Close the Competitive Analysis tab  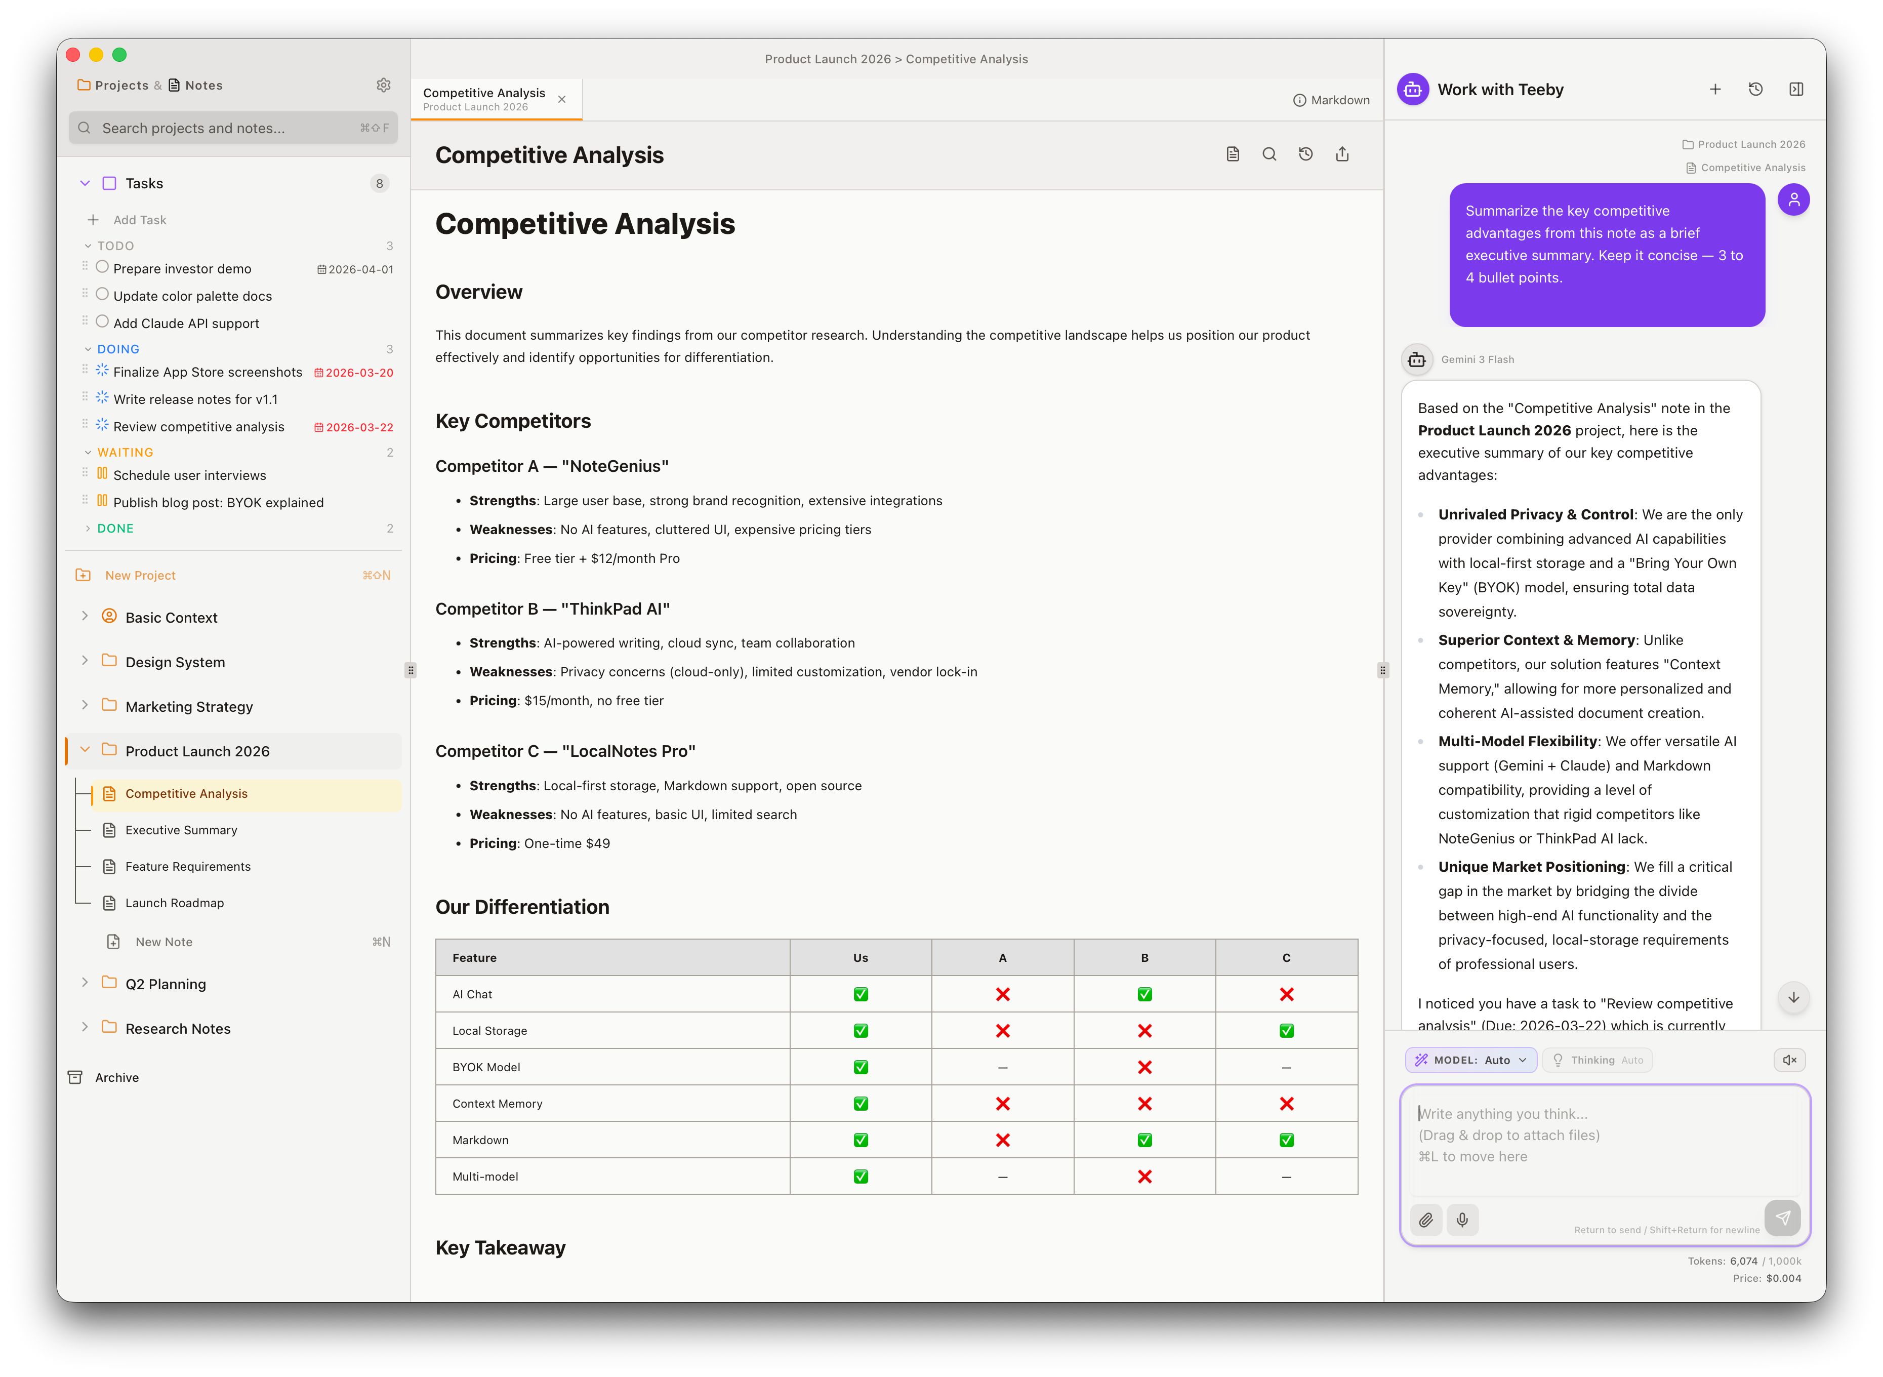pyautogui.click(x=562, y=99)
